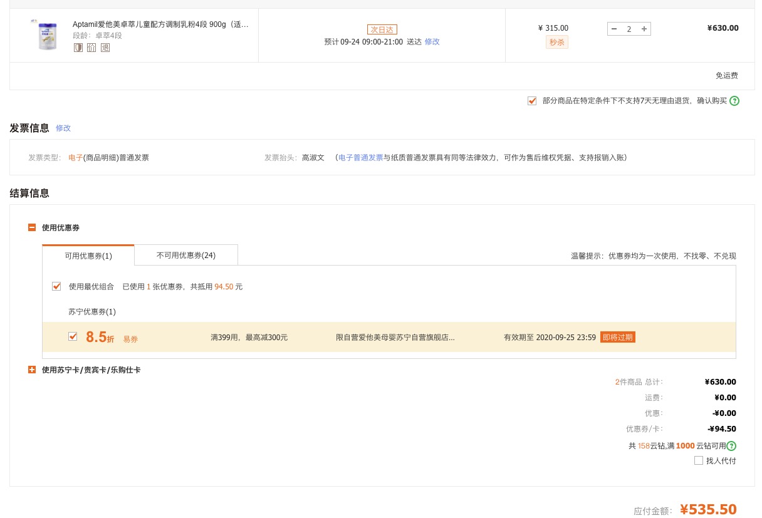The height and width of the screenshot is (518, 762).
Task: Click the 应付金额 ¥535.50 total amount
Action: coord(708,509)
